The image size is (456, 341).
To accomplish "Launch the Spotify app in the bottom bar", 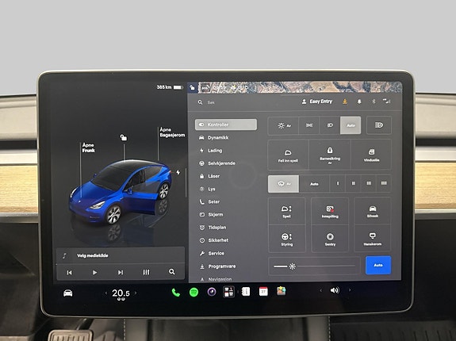I will click(x=194, y=292).
